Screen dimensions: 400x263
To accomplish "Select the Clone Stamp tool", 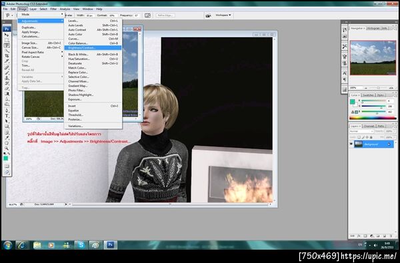I will pyautogui.click(x=7, y=78).
